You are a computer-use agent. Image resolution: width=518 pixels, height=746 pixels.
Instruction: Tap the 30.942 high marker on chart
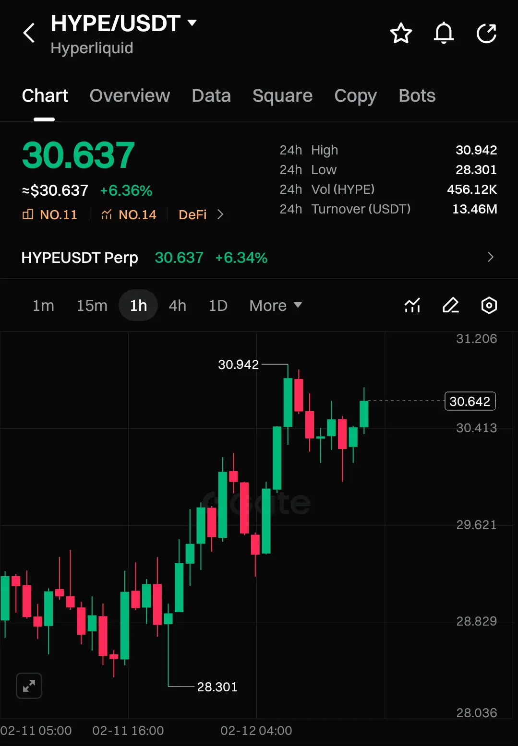click(239, 365)
